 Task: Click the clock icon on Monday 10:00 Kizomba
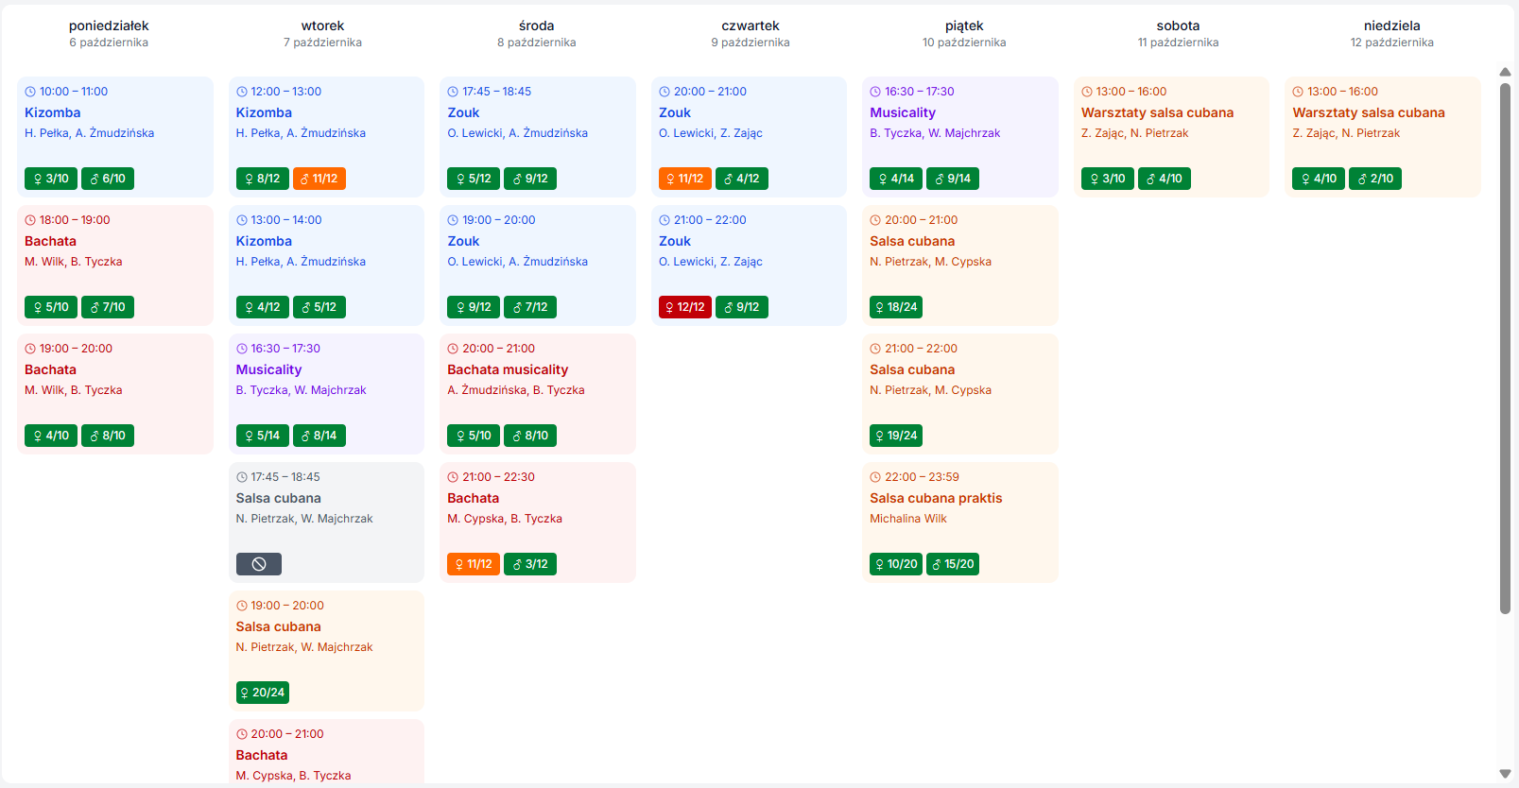[x=30, y=92]
